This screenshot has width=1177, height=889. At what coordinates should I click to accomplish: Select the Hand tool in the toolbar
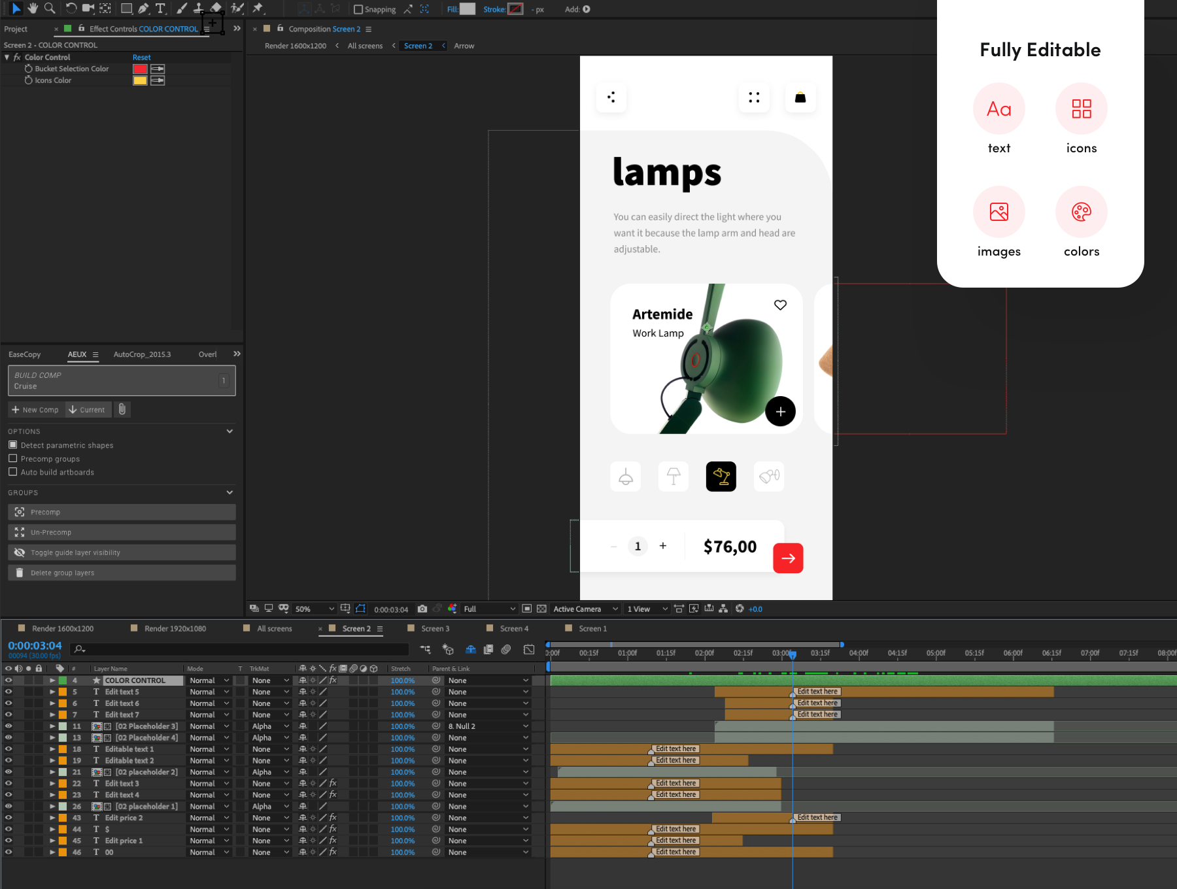click(33, 8)
